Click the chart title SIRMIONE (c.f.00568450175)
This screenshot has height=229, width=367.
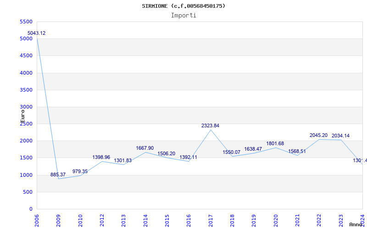pos(183,6)
